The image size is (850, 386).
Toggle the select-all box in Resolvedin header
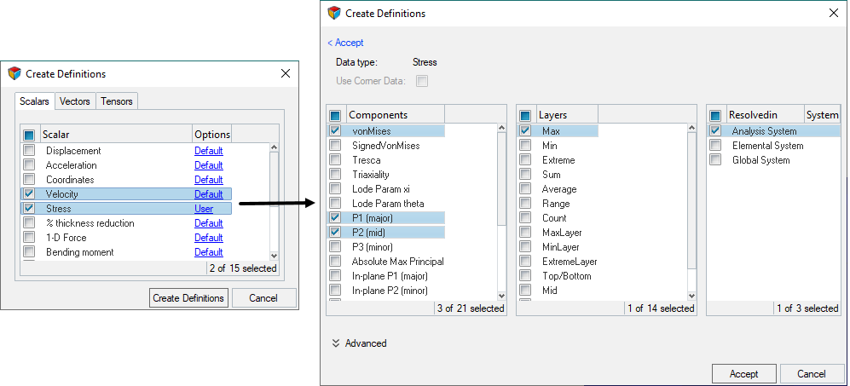point(715,115)
